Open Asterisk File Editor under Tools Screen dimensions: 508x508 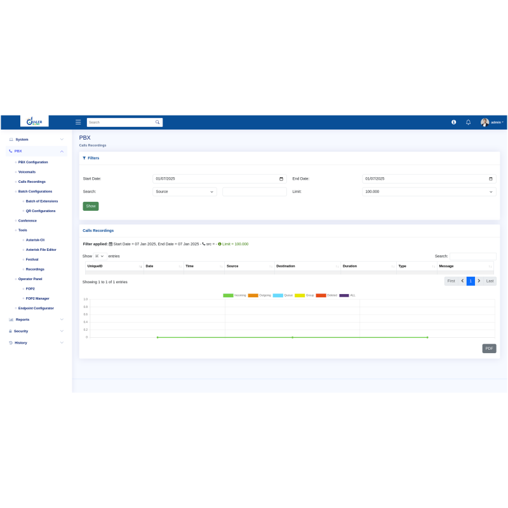click(x=41, y=250)
